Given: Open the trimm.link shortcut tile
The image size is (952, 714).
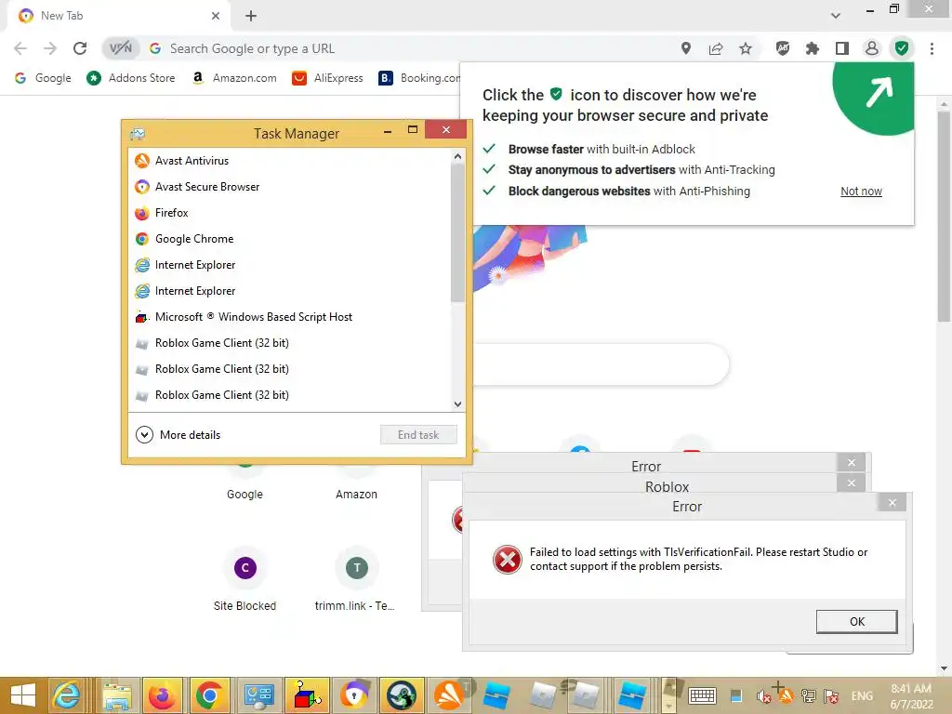Looking at the screenshot, I should click(x=356, y=578).
